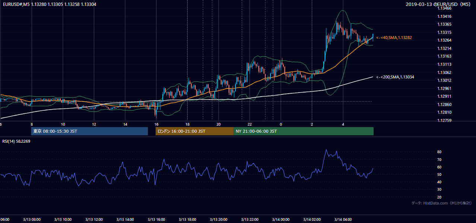Click the RSI scale value 70
This screenshot has width=476, height=223.
(x=439, y=159)
